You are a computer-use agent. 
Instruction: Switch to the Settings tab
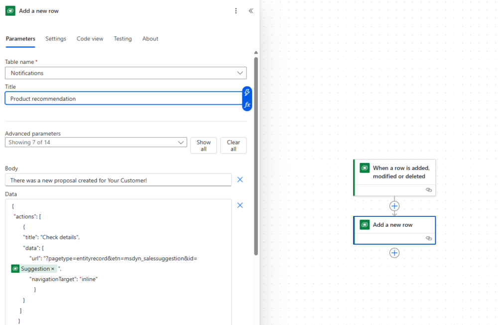[56, 38]
